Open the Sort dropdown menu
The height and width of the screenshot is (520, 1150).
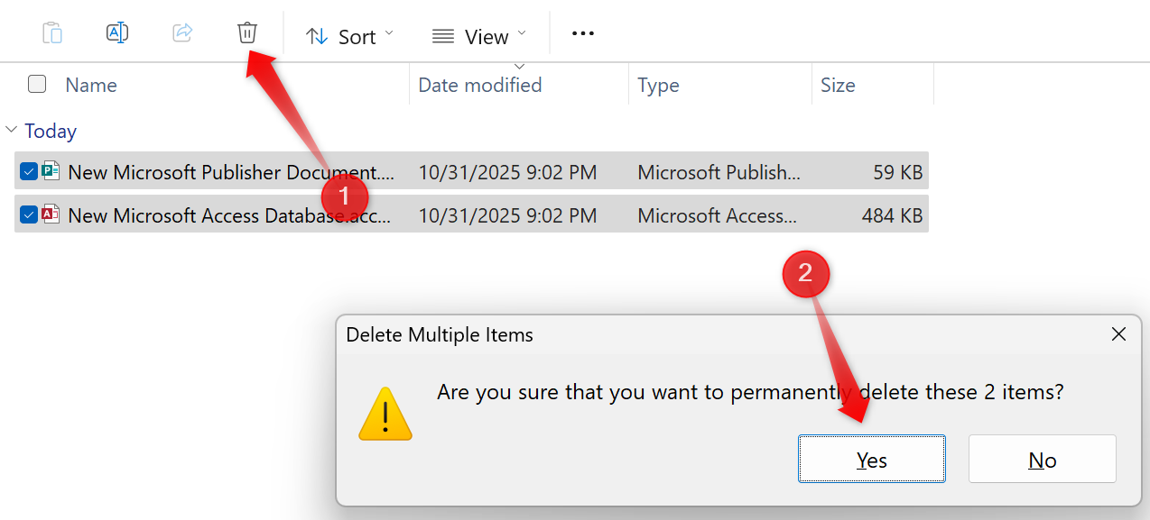(x=350, y=36)
